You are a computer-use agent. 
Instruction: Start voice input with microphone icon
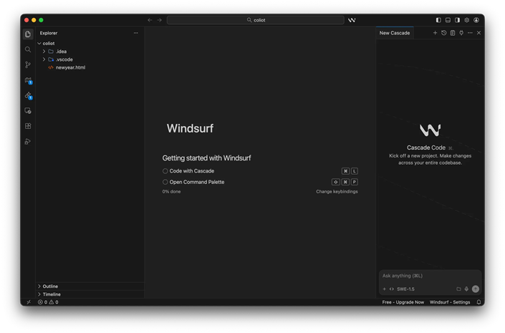466,289
